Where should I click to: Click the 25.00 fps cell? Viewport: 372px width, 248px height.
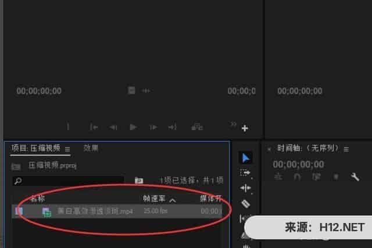click(156, 211)
